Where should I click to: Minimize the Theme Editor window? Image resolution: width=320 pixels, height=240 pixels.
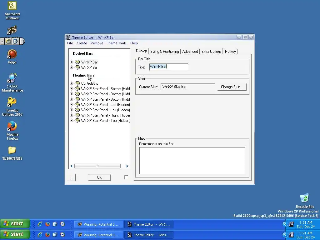[239, 37]
